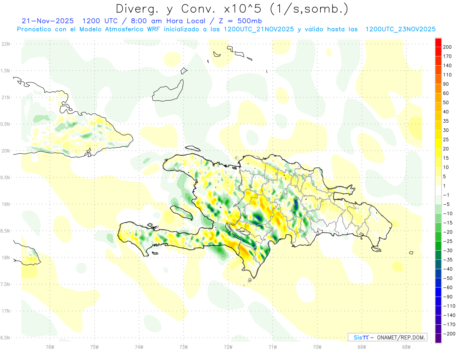Click the latitude label "9.5N"

(x=5, y=178)
